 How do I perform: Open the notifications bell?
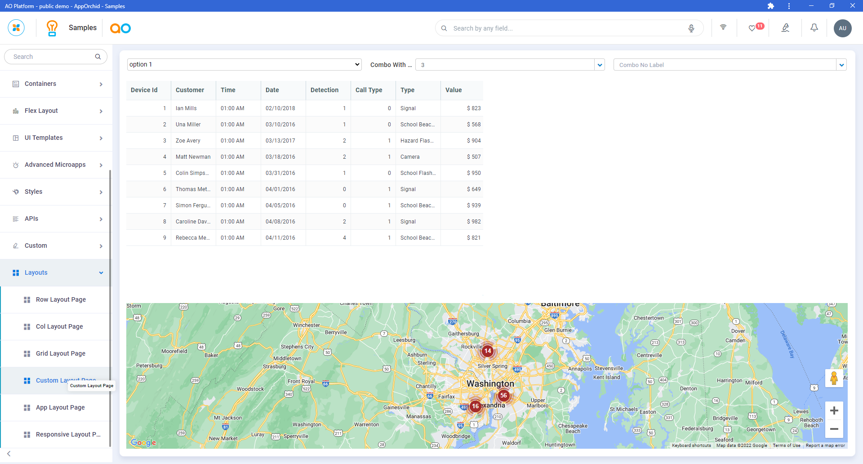[x=814, y=28]
